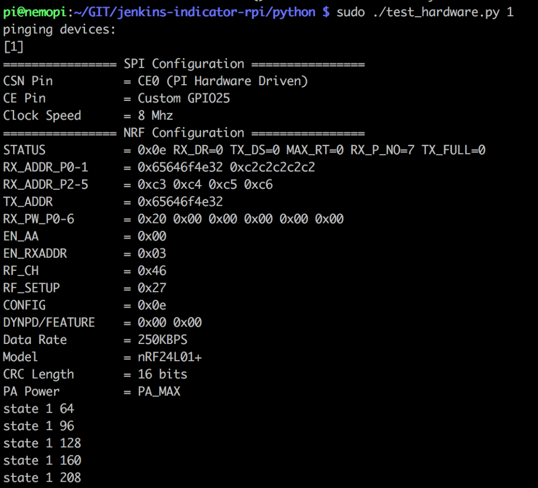Click the Custom GPIO25 value

[x=184, y=99]
